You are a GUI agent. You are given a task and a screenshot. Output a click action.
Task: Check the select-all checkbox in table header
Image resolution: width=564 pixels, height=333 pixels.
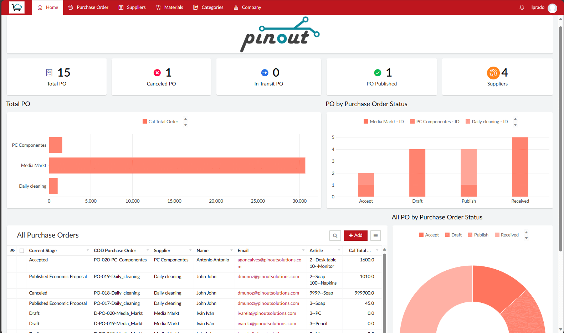(x=22, y=251)
